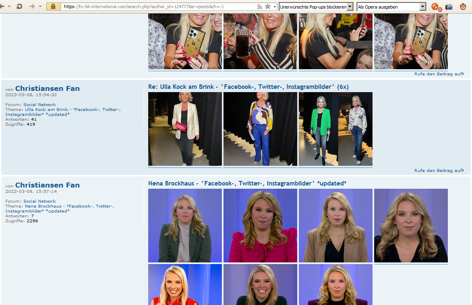The height and width of the screenshot is (305, 472).
Task: Open Nena photo with pink blouse
Action: click(x=260, y=226)
